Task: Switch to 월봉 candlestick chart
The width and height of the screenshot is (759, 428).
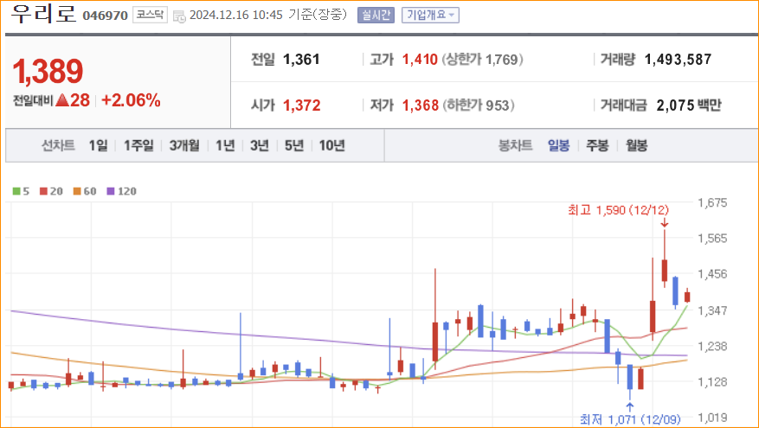Action: [x=636, y=145]
